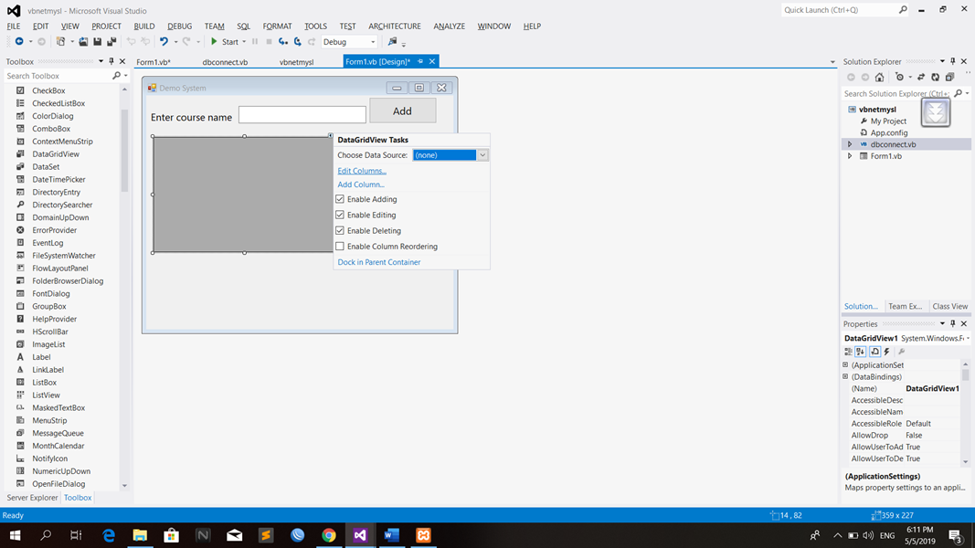Image resolution: width=975 pixels, height=548 pixels.
Task: Click the Save All toolbar icon
Action: point(111,42)
